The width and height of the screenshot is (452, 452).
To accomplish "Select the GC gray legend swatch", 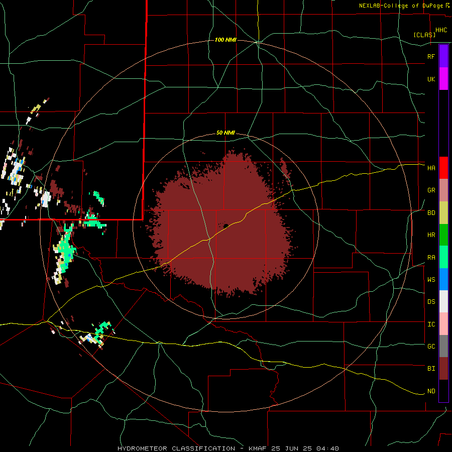I will point(443,346).
